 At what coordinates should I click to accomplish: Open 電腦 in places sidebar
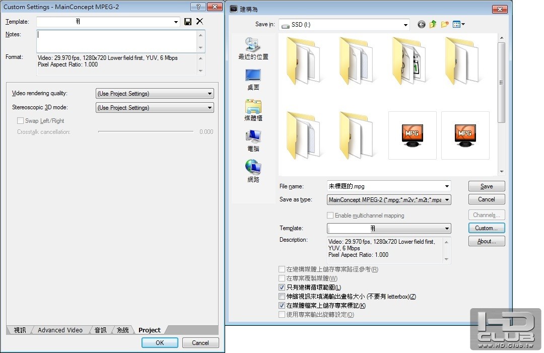tap(253, 141)
